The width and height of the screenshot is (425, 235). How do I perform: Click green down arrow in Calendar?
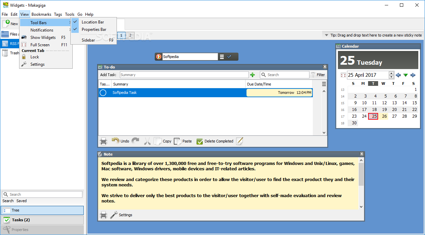coord(406,75)
